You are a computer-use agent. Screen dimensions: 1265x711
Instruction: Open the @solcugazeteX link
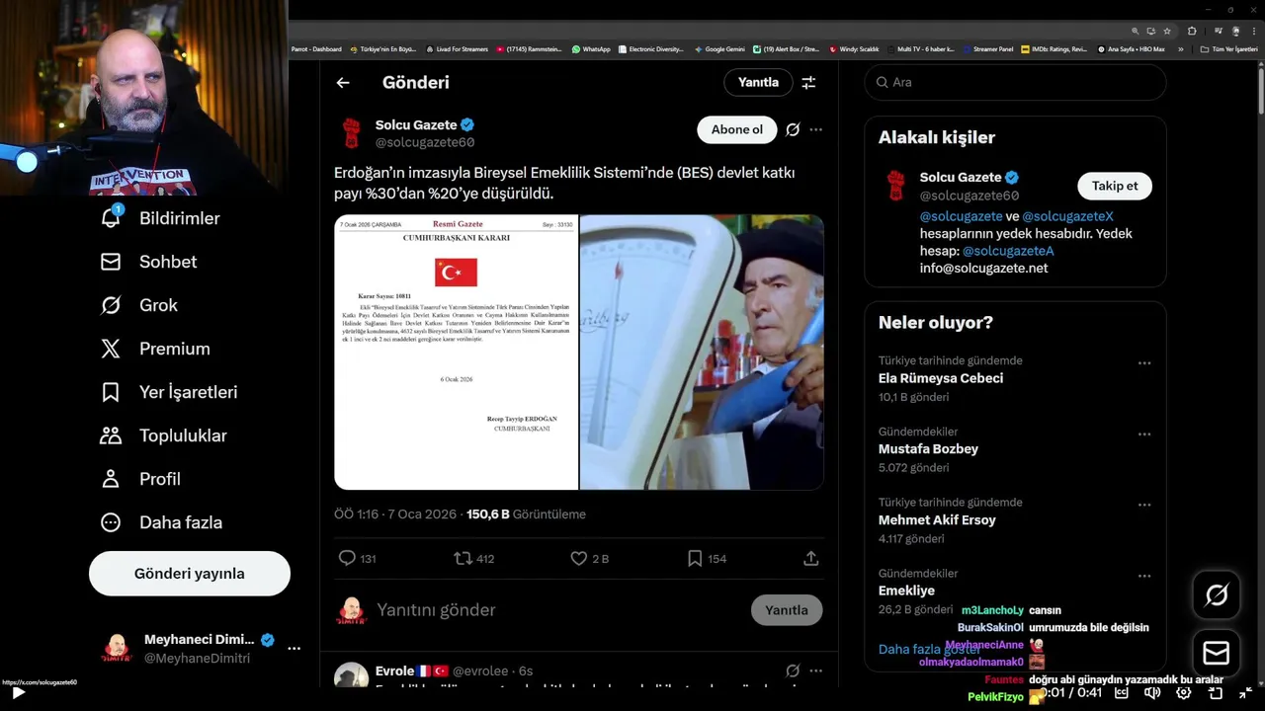pos(1067,216)
